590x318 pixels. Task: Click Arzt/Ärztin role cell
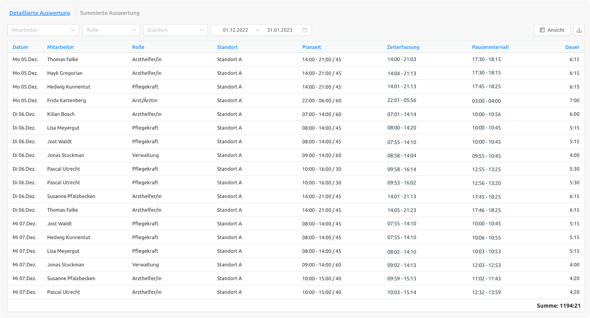coord(145,100)
